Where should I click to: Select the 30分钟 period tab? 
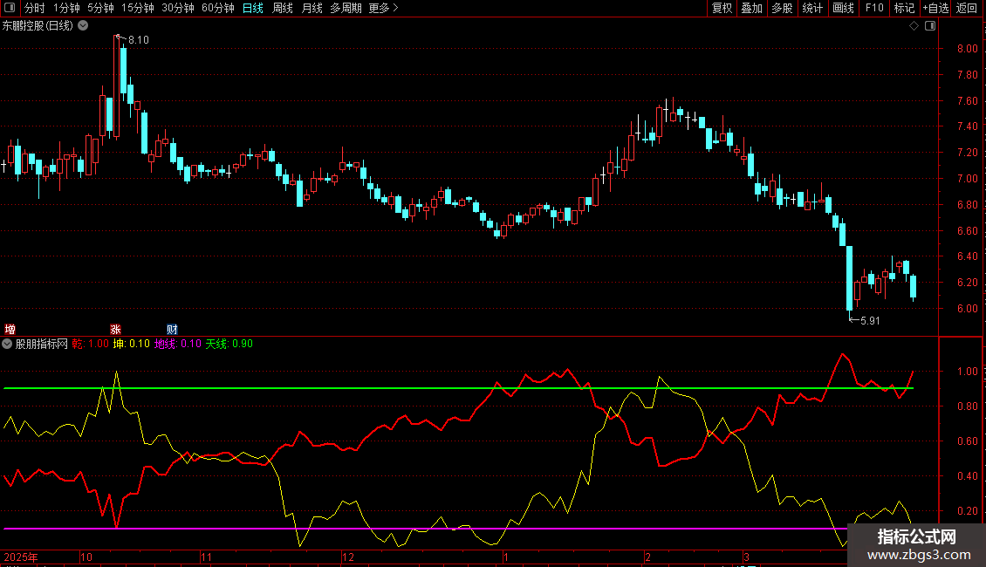coord(177,8)
